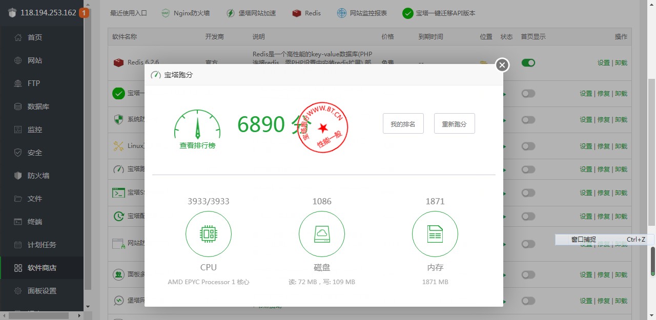
Task: Open the 网站 globe icon in sidebar
Action: click(18, 60)
